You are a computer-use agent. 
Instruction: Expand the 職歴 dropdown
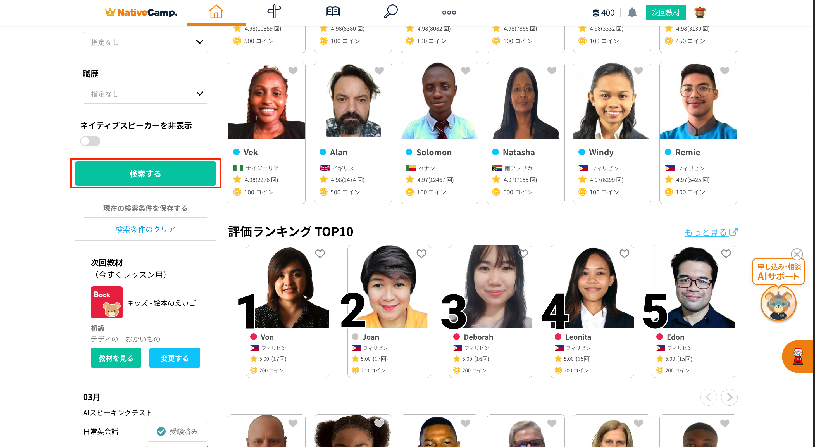click(145, 93)
